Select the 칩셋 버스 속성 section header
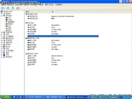132x99 pixels. 33,54
